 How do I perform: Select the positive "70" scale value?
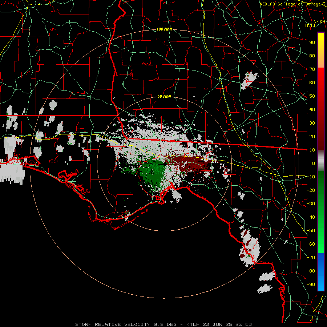[312, 69]
